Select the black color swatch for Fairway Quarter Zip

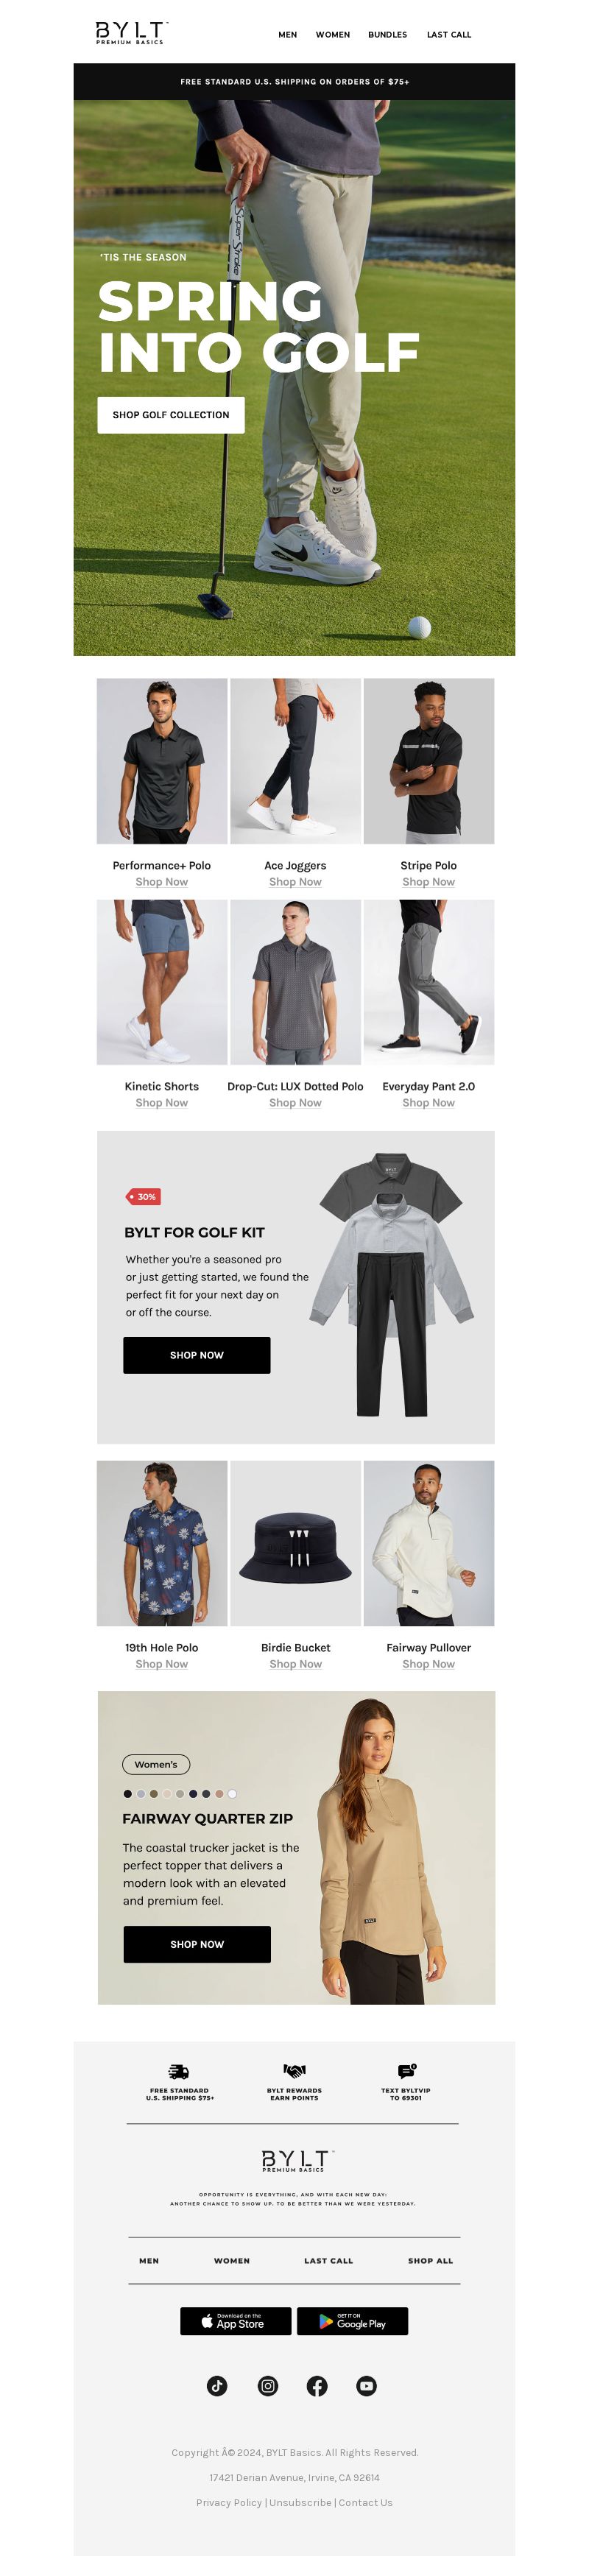[x=127, y=1794]
